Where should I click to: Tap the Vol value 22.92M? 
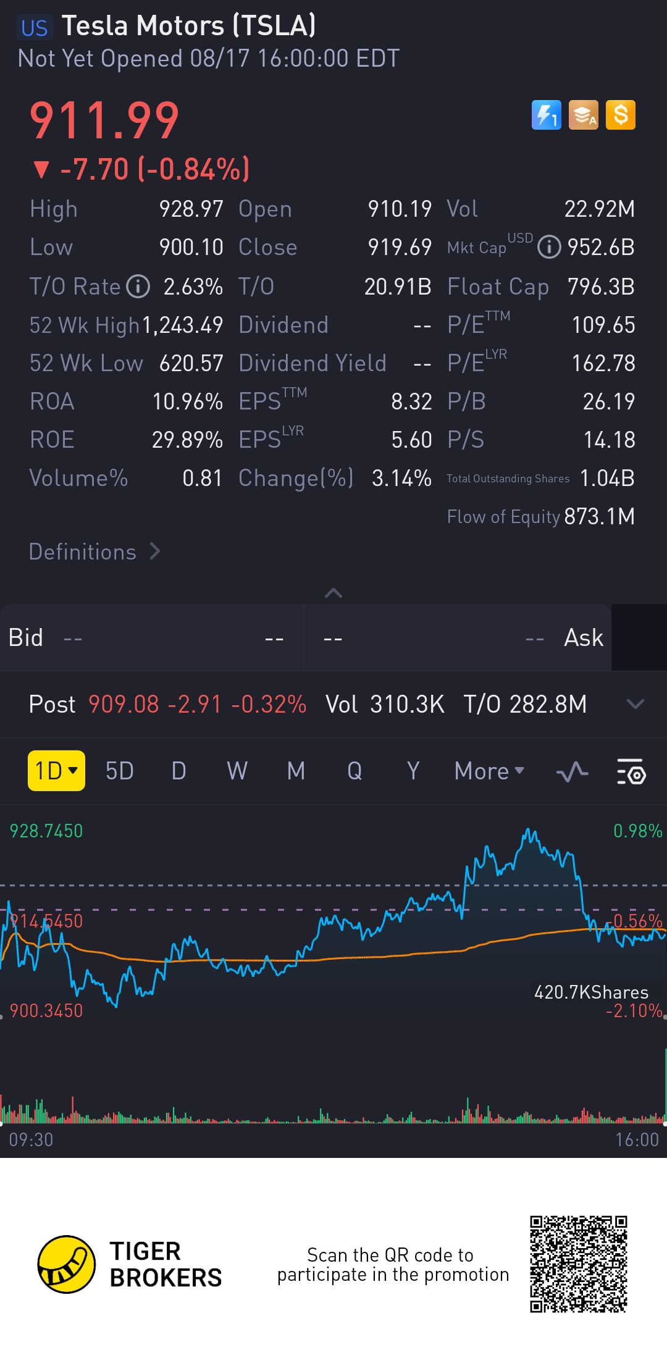click(600, 209)
